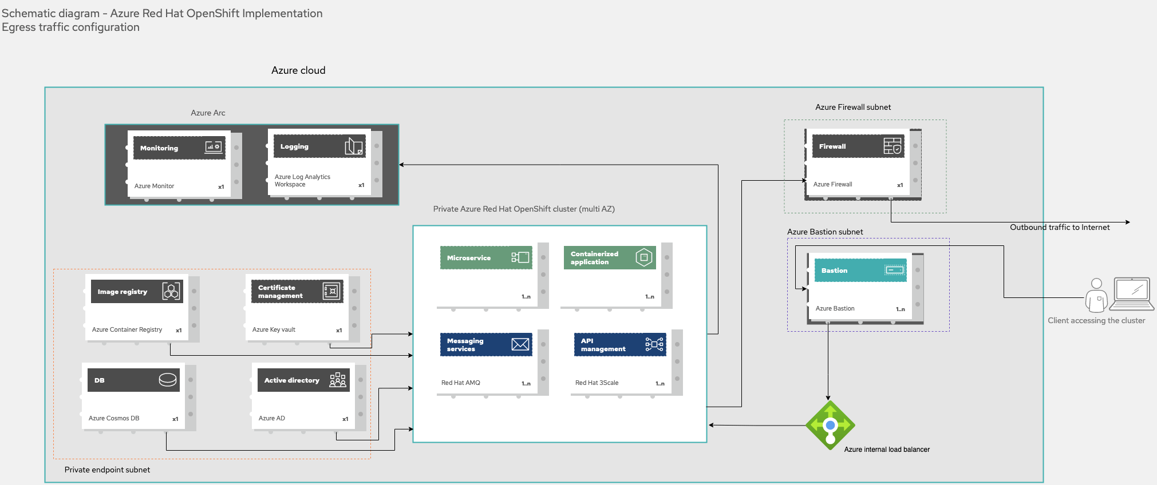The image size is (1157, 485).
Task: Click the Outbound traffic to Internet label
Action: point(1059,227)
